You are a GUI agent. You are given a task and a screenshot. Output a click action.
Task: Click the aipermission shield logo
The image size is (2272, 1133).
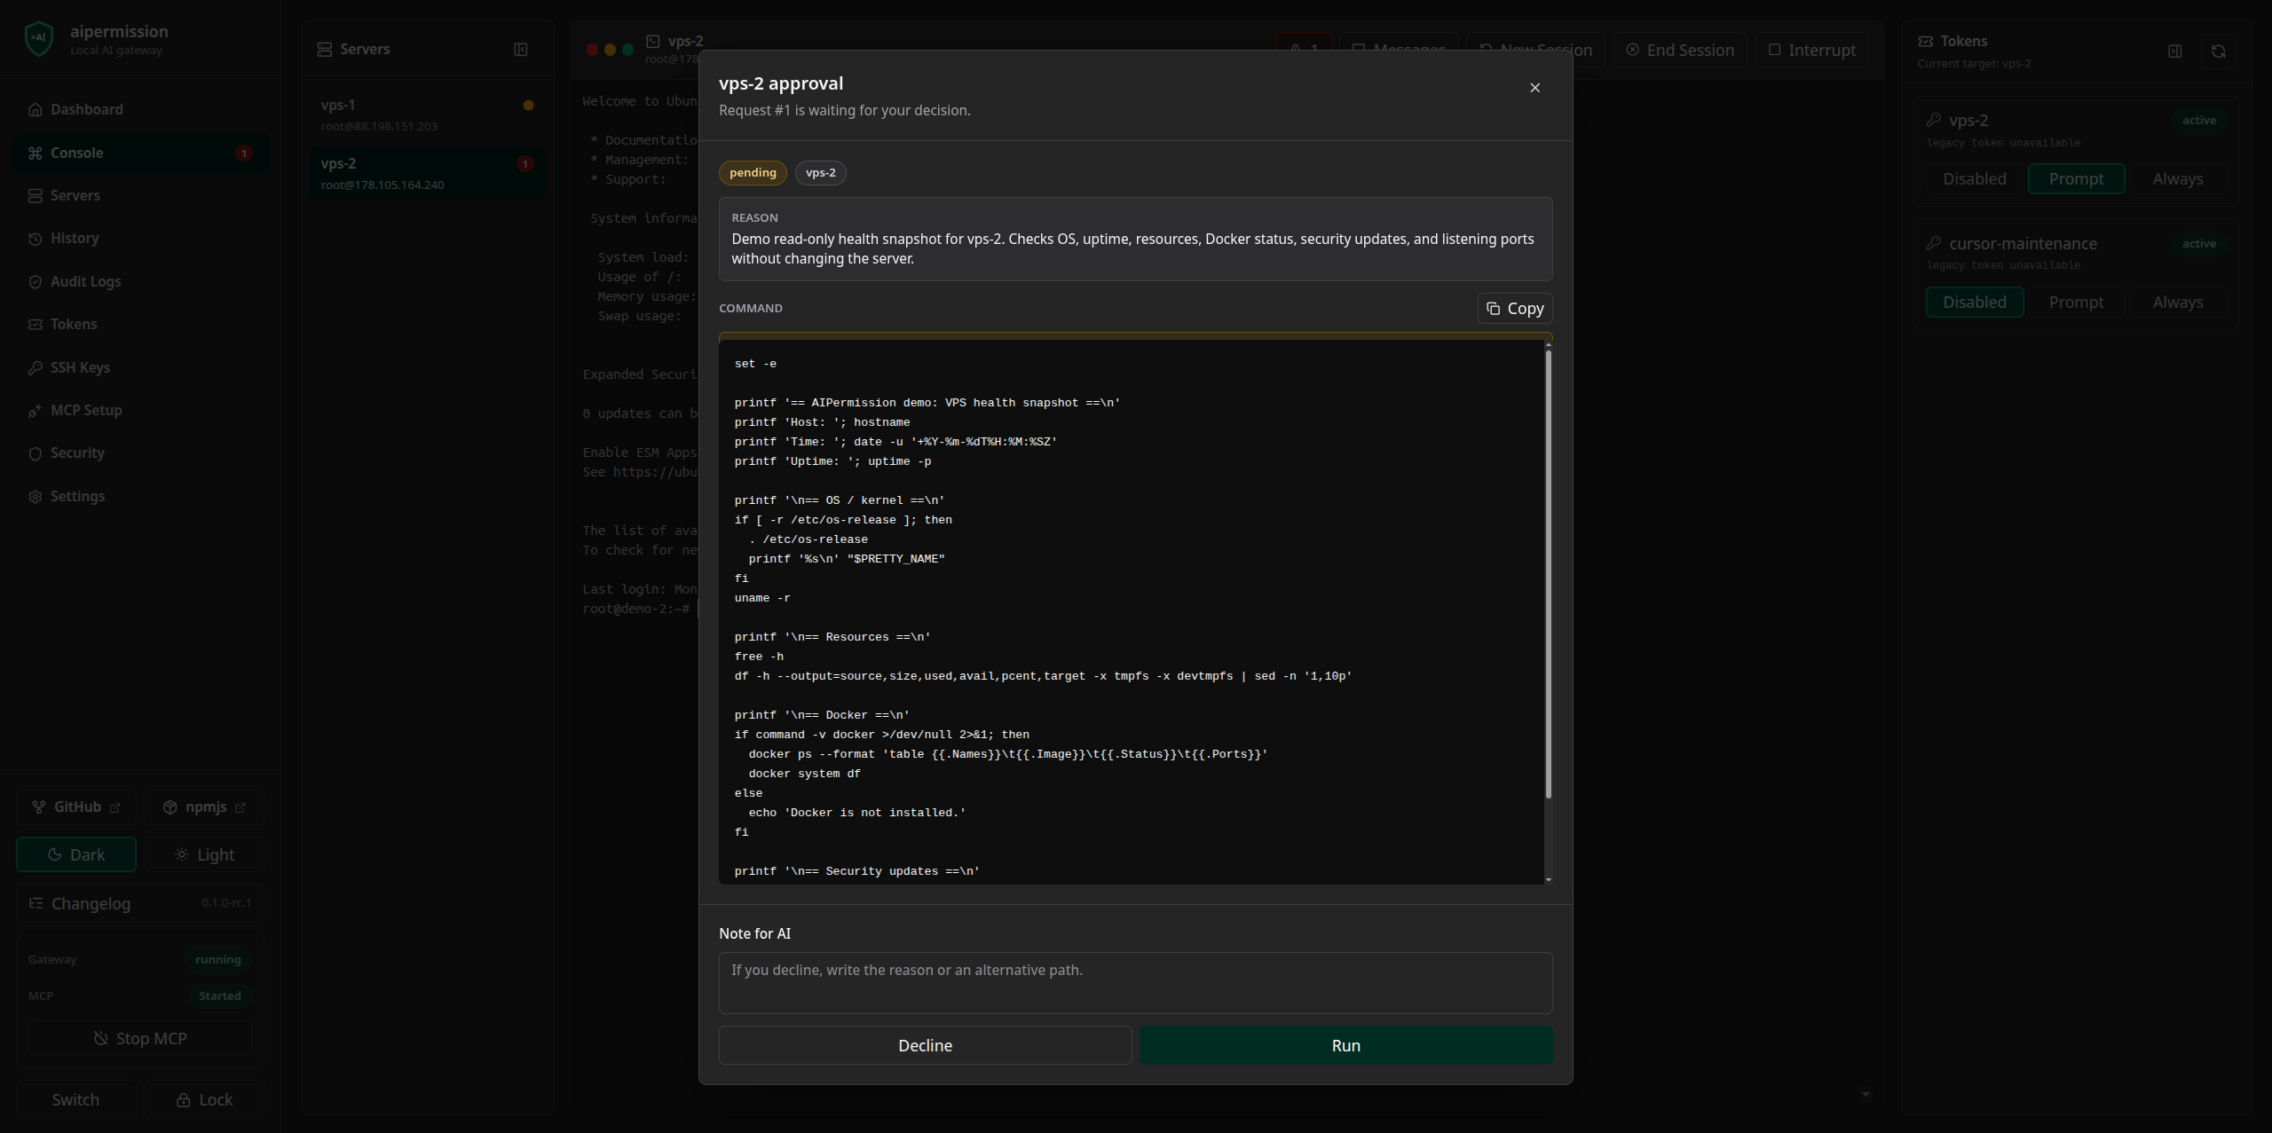[39, 39]
